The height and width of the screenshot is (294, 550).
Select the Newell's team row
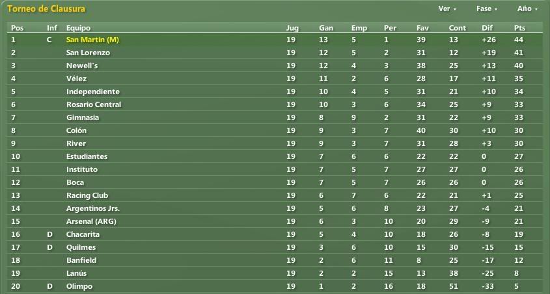tap(275, 66)
